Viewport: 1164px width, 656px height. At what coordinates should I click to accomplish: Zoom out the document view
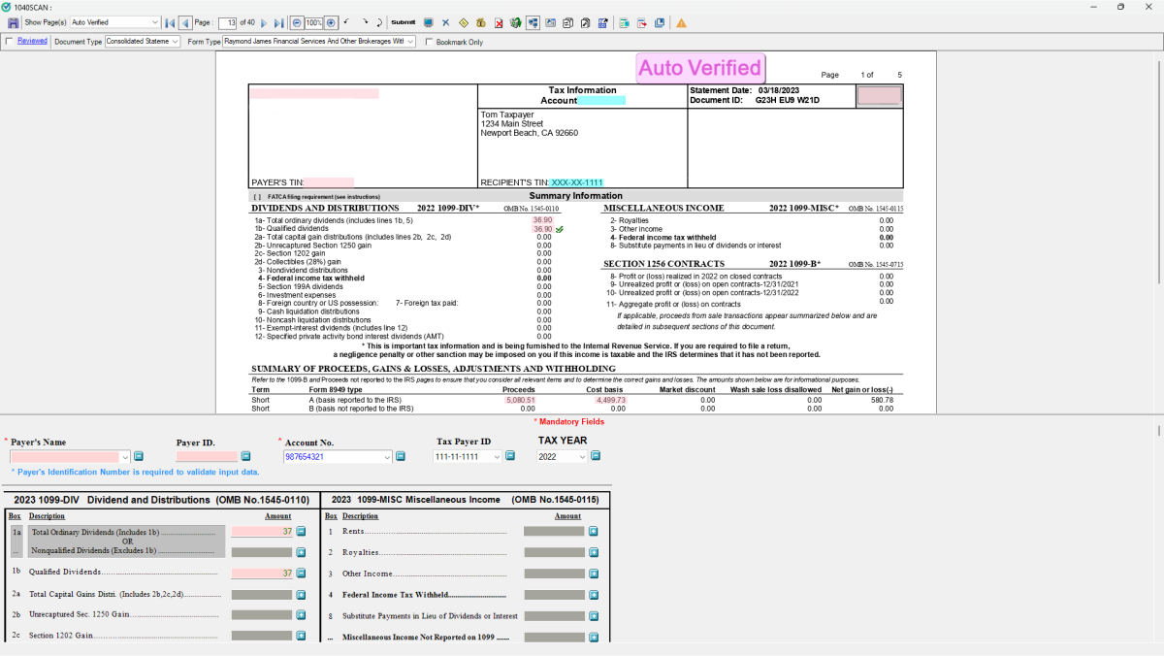point(298,22)
